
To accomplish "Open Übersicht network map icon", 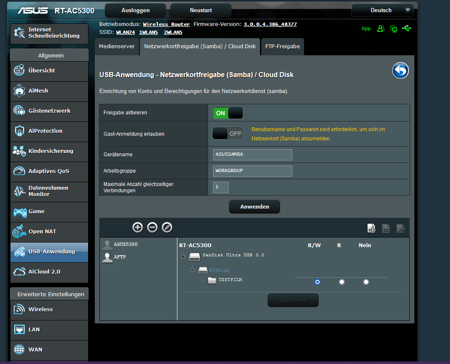I will tap(19, 70).
